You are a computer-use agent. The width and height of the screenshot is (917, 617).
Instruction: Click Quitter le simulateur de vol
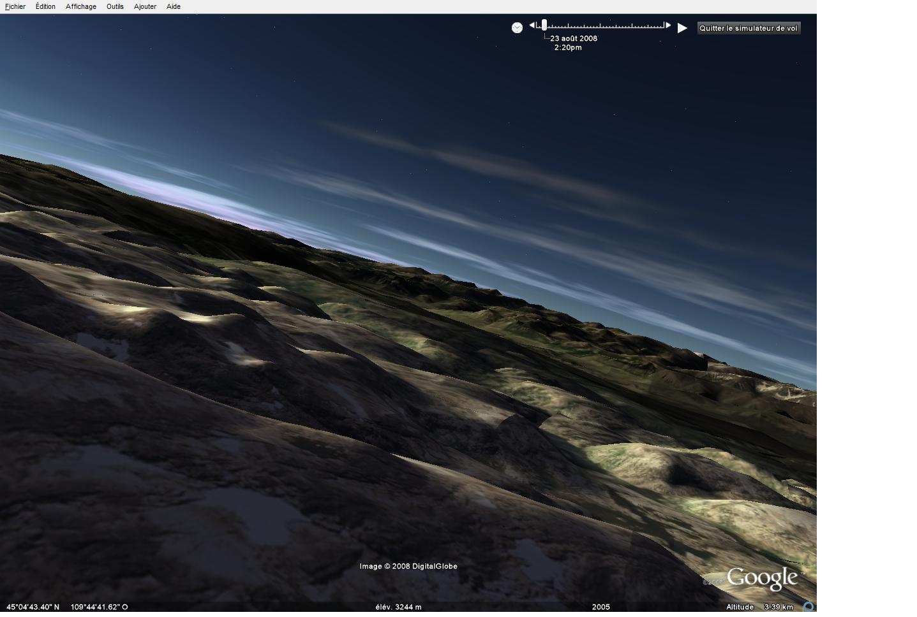[x=748, y=28]
